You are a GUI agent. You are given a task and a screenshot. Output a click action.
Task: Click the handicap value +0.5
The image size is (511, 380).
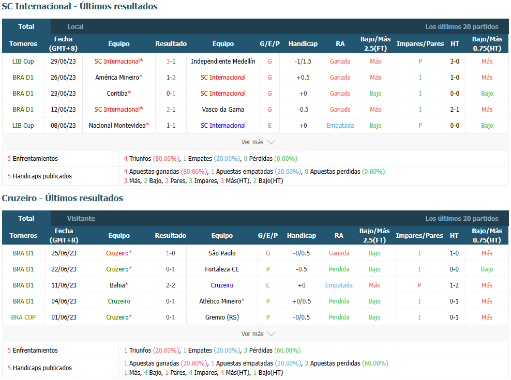coord(303,77)
